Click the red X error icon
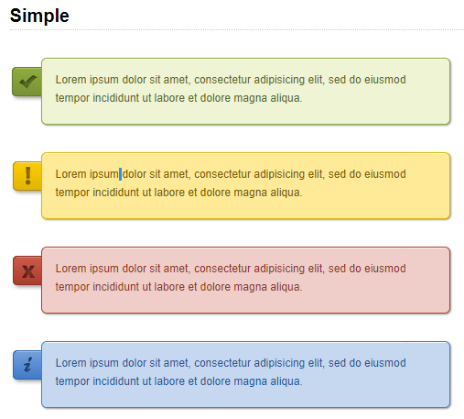The image size is (464, 419). (27, 270)
